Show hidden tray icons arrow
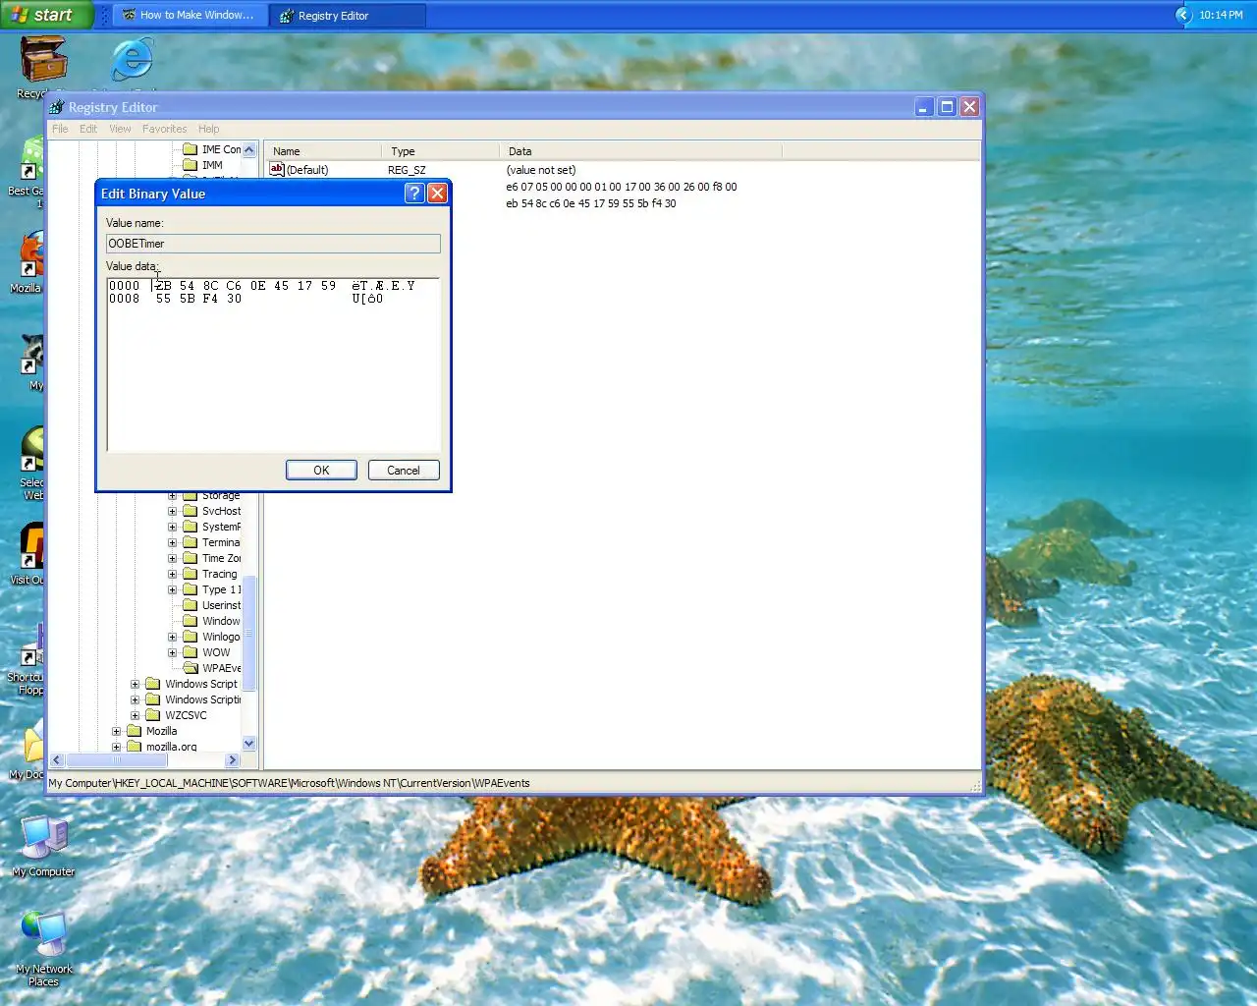This screenshot has height=1006, width=1257. [1183, 15]
